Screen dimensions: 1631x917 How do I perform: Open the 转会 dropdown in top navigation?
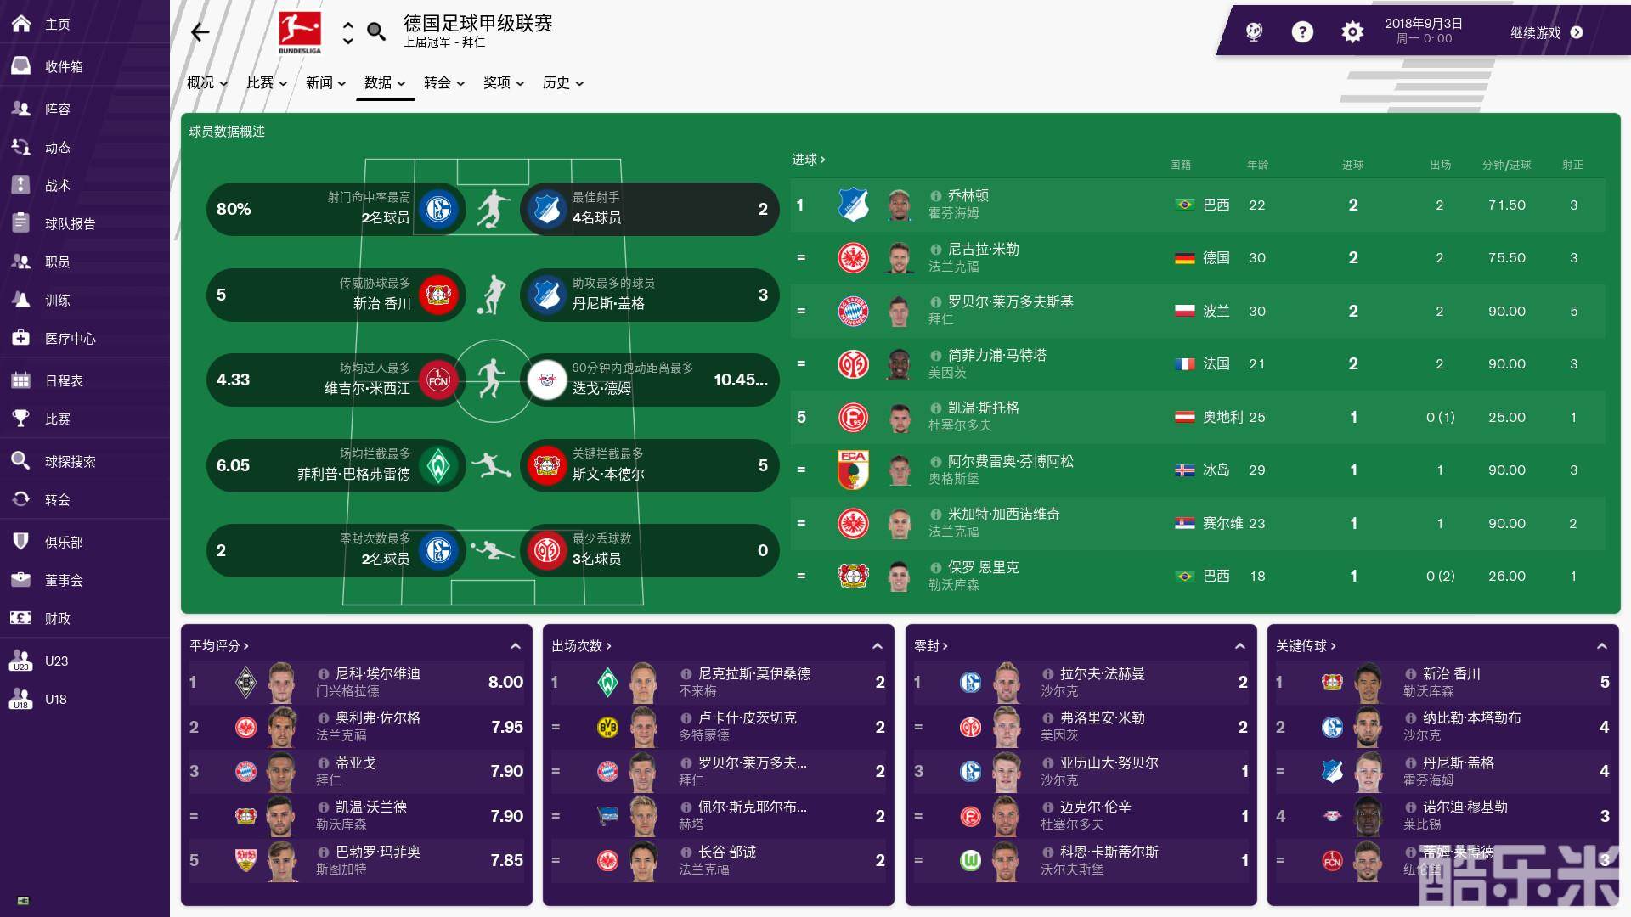pyautogui.click(x=444, y=82)
